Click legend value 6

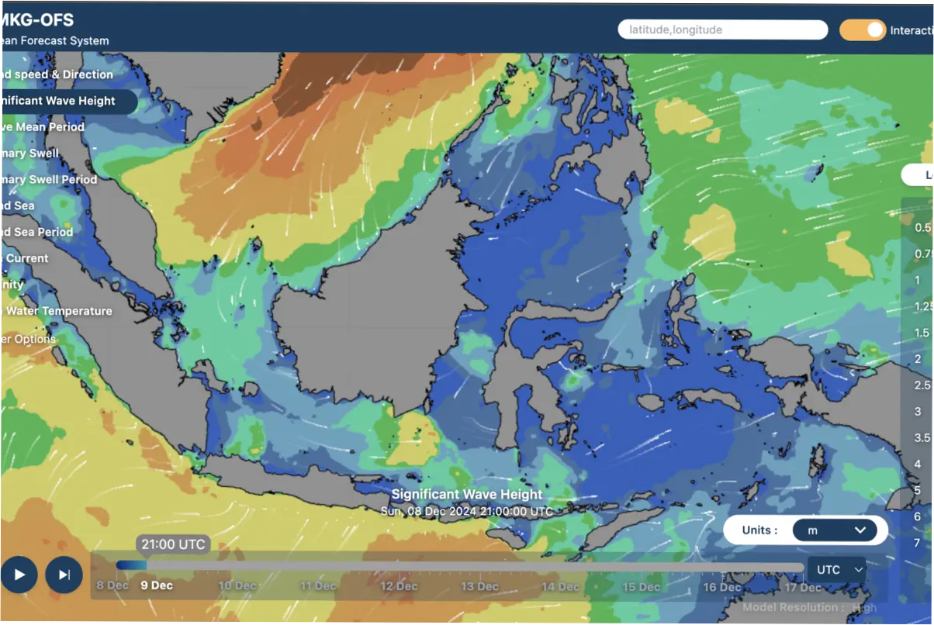click(x=918, y=516)
